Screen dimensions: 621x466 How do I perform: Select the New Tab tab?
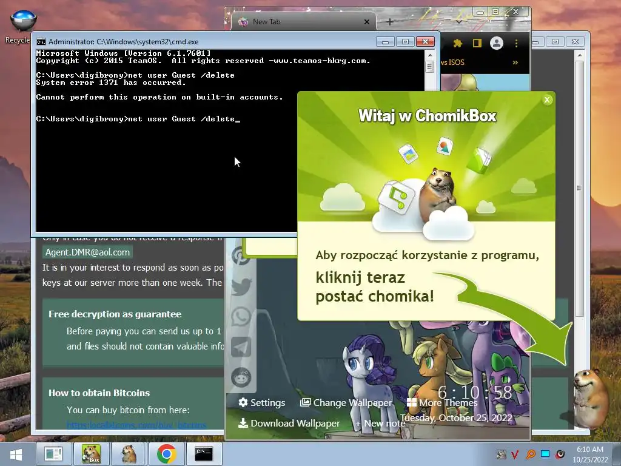click(303, 22)
